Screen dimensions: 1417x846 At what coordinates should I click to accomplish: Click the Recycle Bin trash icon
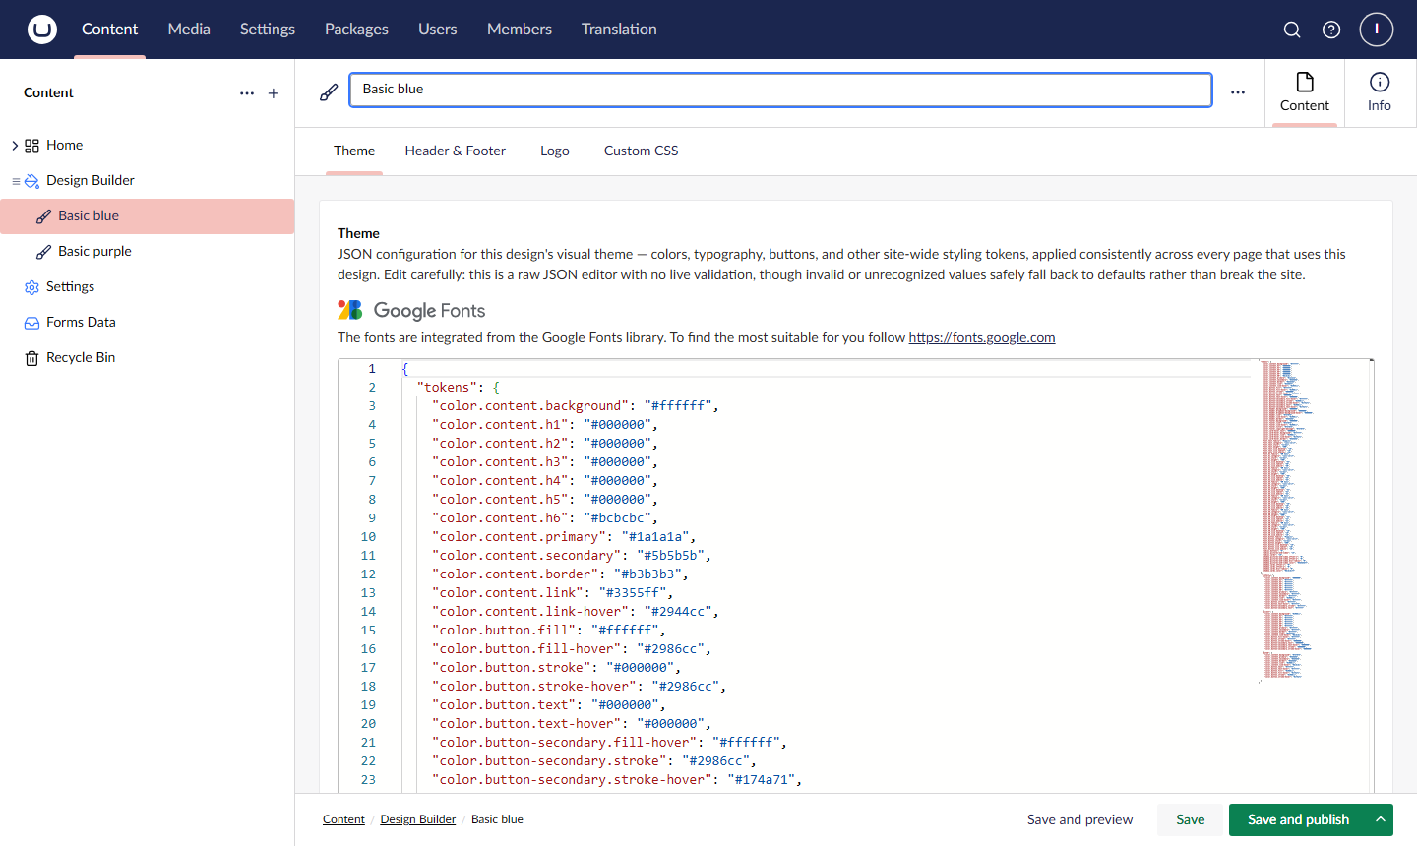31,358
